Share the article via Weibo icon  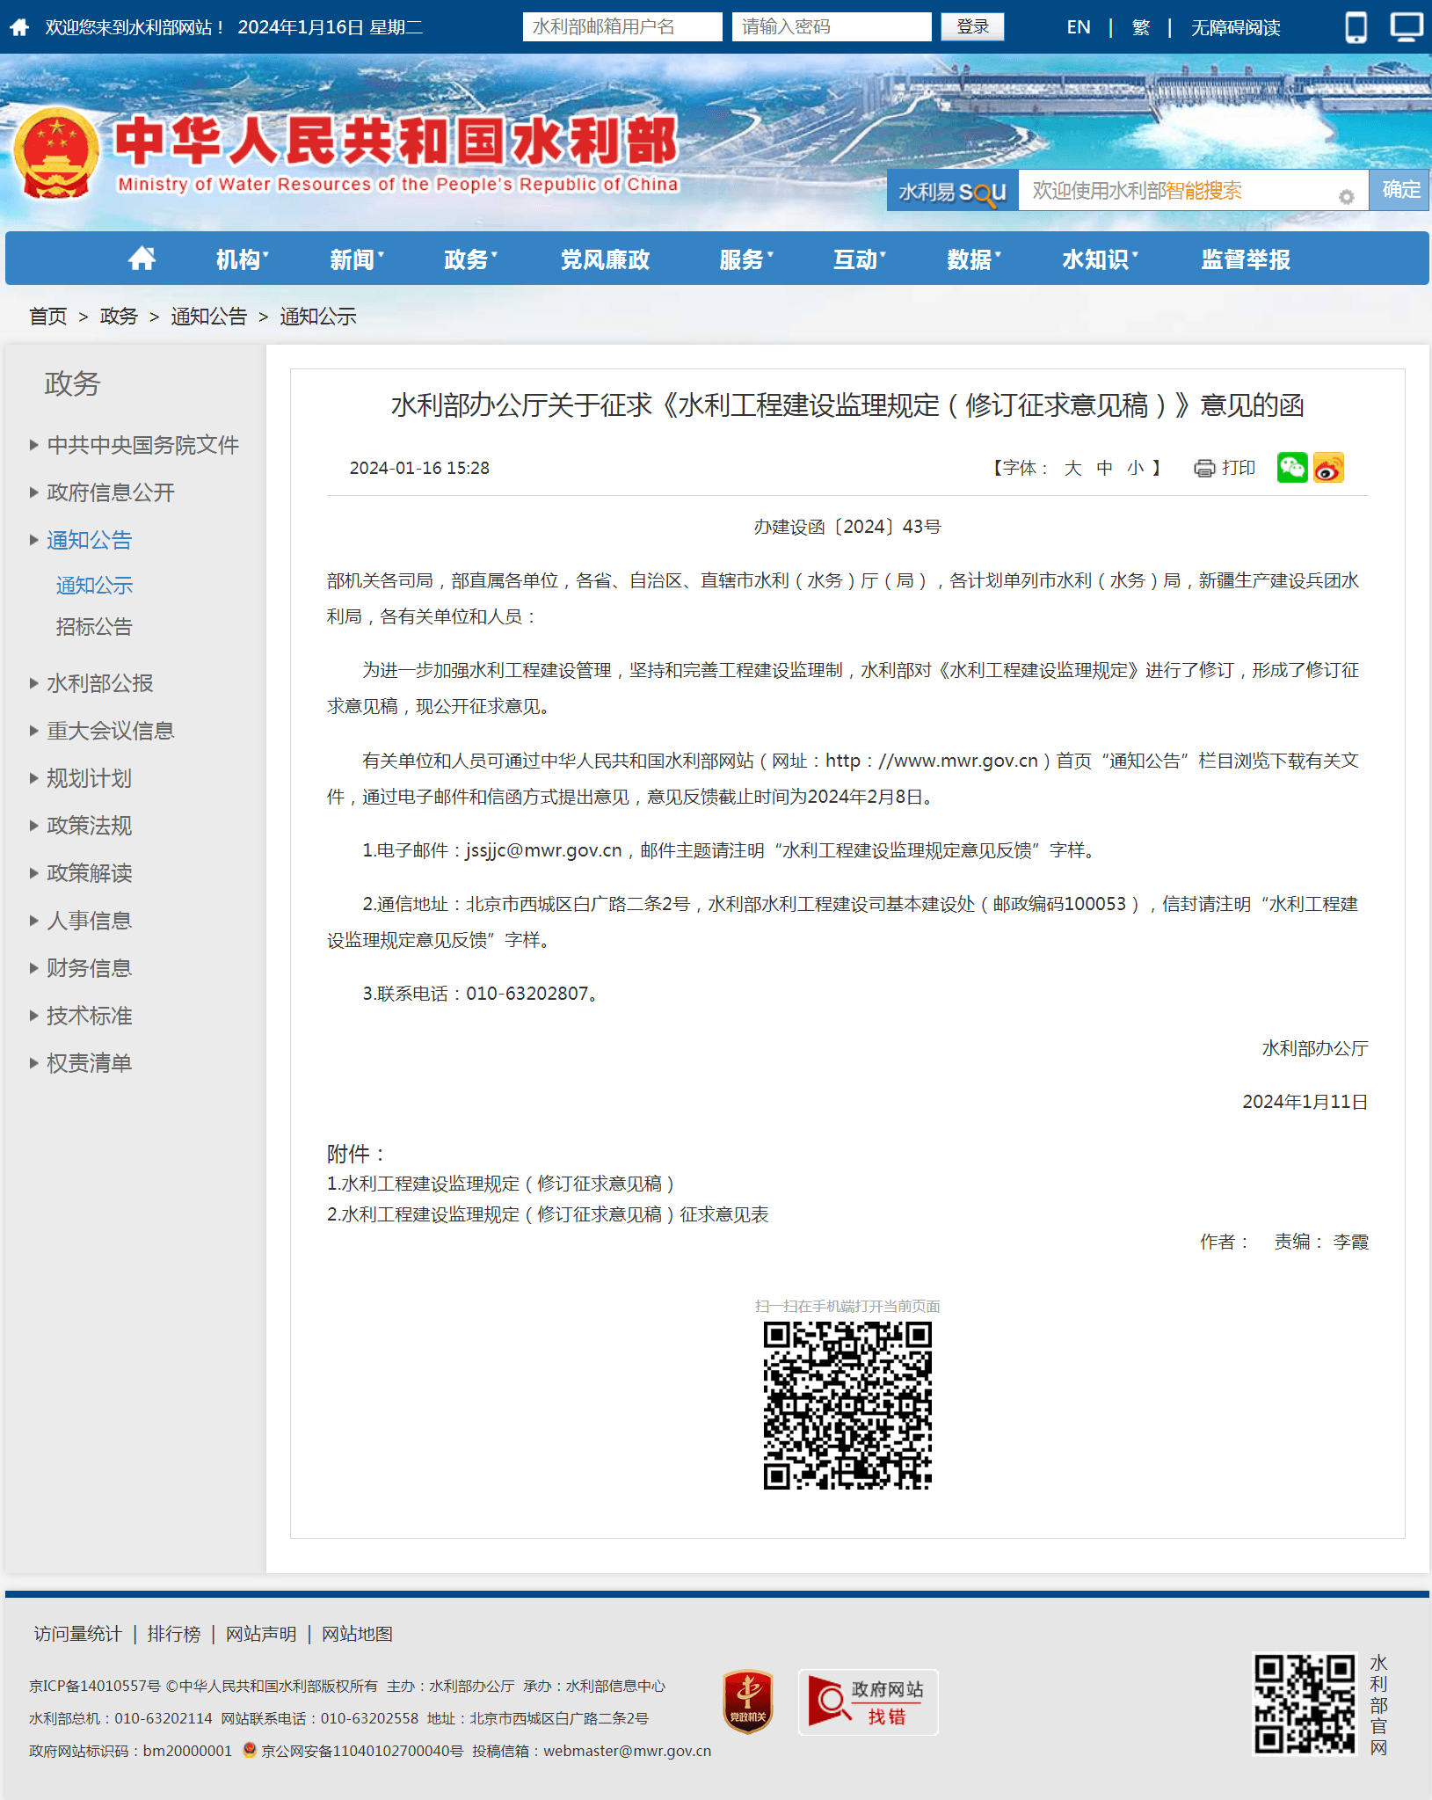(x=1328, y=468)
